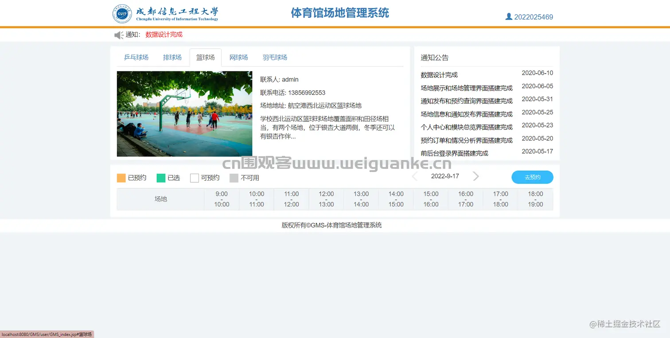Open the 数据设计完成 announcement in 通知公告

439,75
